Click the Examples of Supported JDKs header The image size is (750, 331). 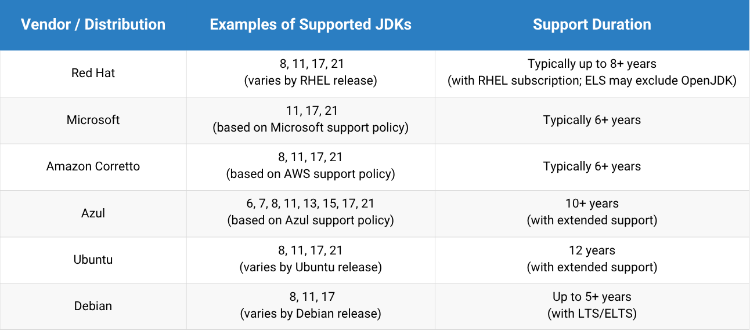311,25
